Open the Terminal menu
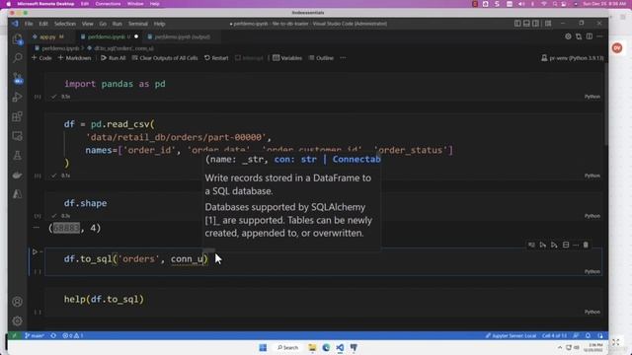Screen dimensions: 632x355 (138, 24)
